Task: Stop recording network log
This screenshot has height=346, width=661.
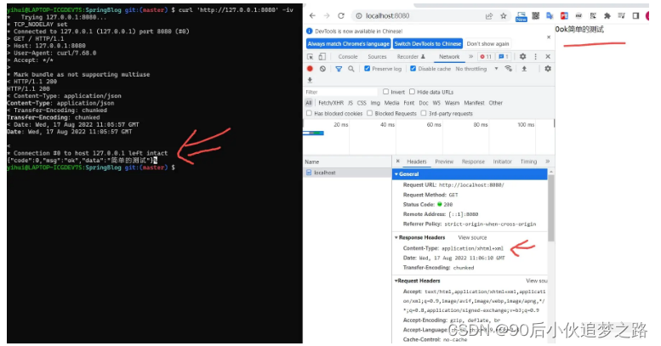Action: [x=310, y=69]
